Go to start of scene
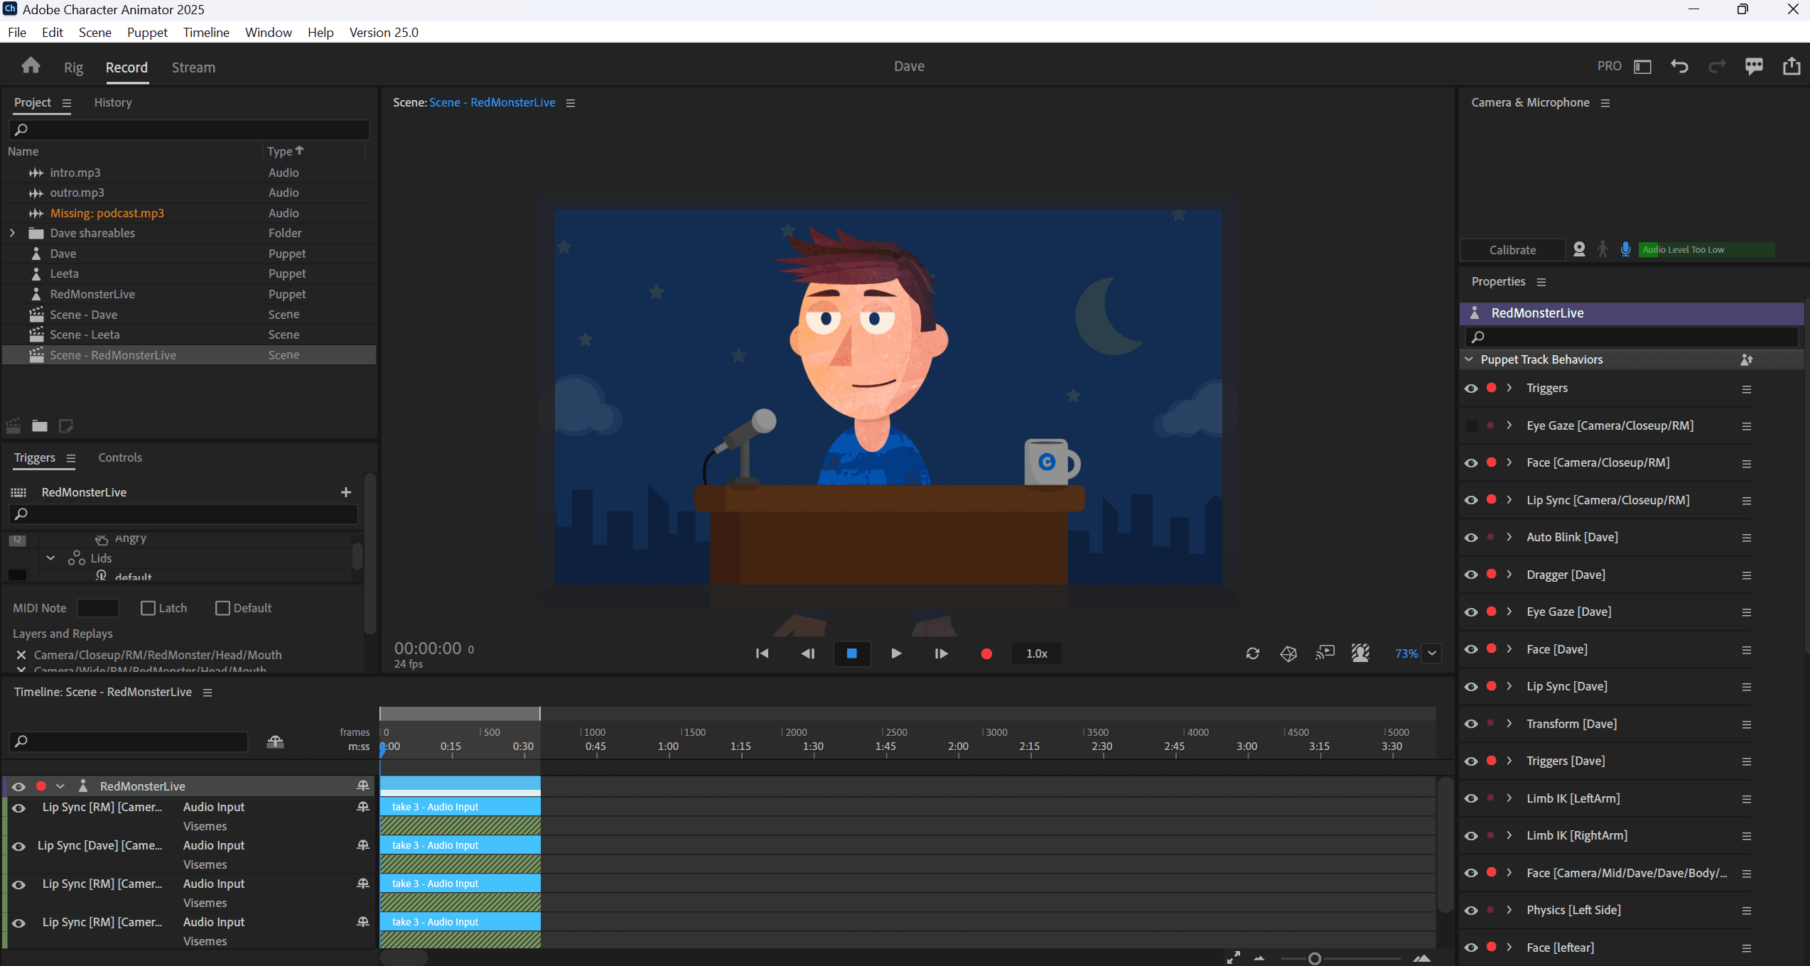The width and height of the screenshot is (1810, 966). (762, 653)
